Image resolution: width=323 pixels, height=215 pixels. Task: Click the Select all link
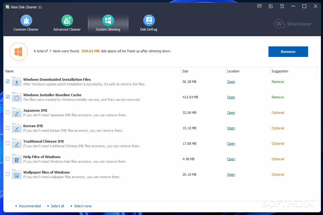tap(57, 206)
